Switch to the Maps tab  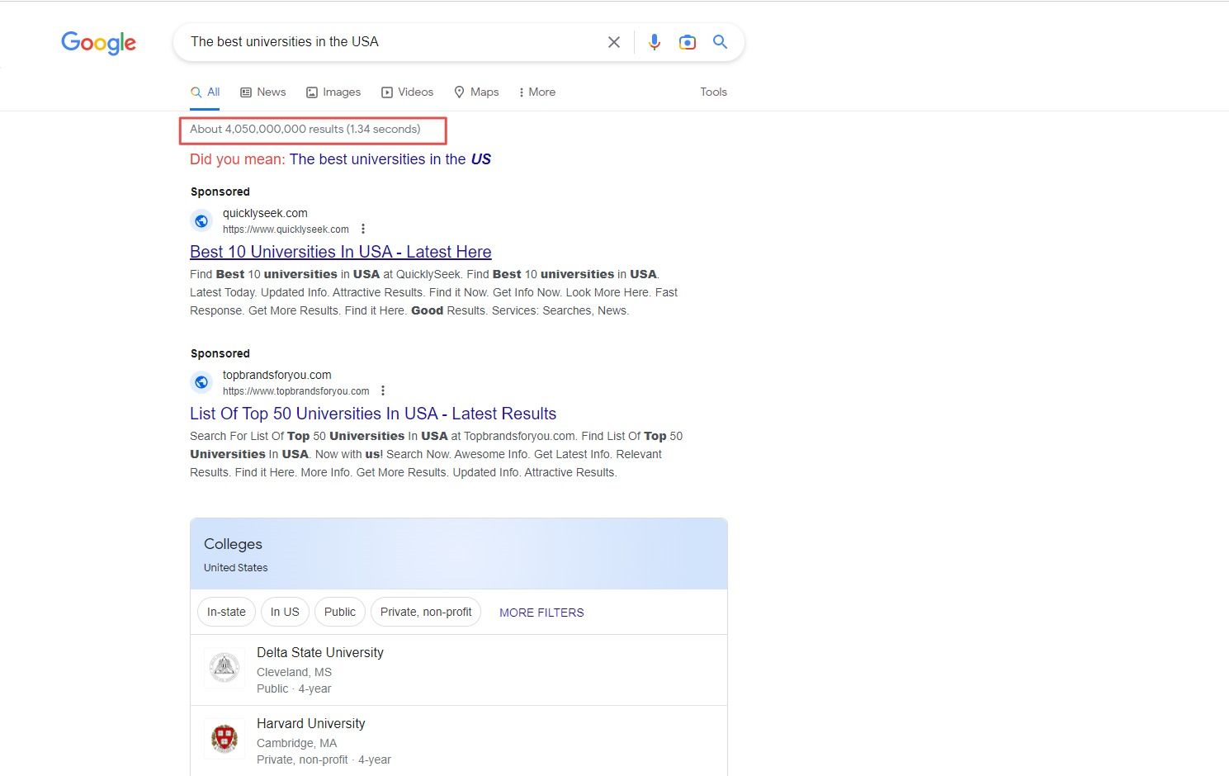click(x=476, y=92)
